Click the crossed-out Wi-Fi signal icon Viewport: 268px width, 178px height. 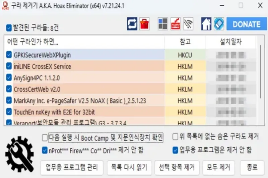188,24
